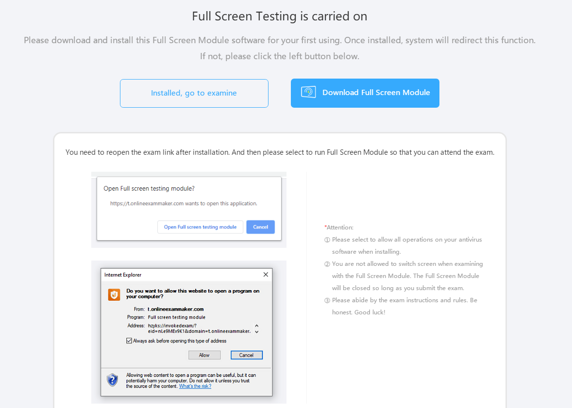The image size is (572, 408).
Task: Click the hzyks://invokedexam address text
Action: 199,328
